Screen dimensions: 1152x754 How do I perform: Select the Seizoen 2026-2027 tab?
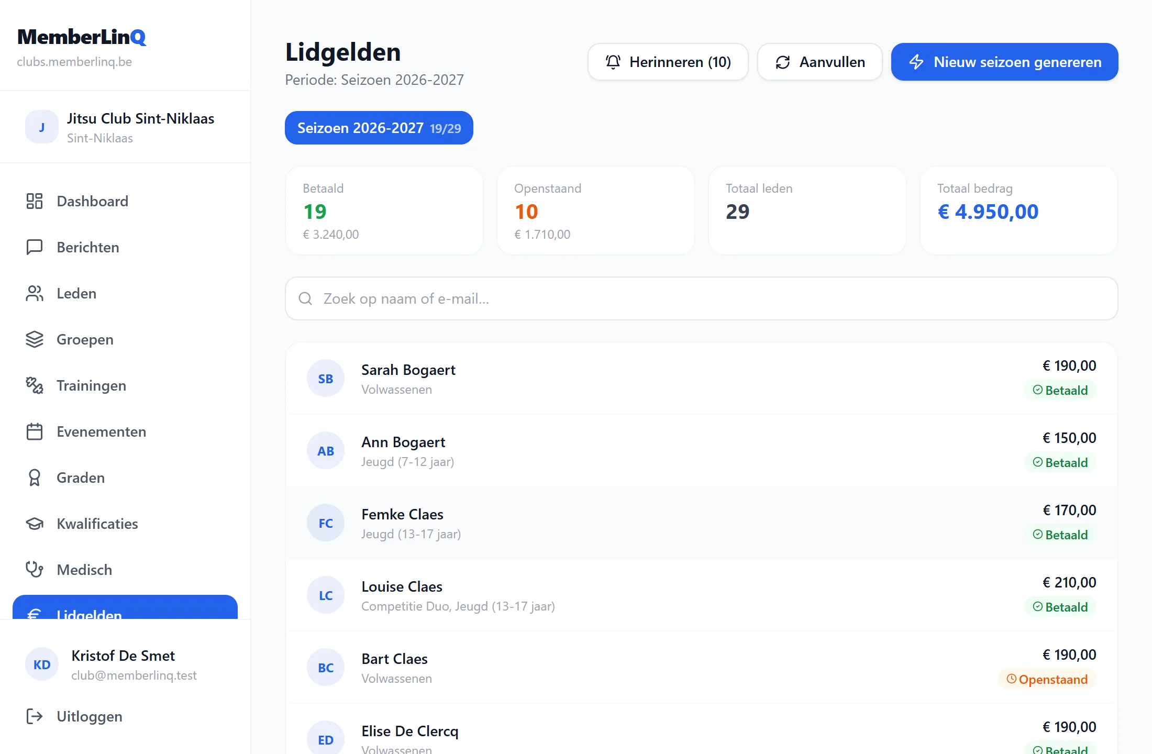[x=379, y=128]
